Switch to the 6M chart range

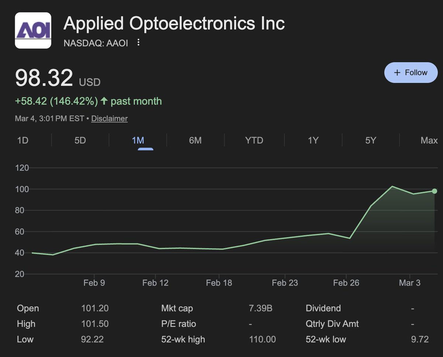195,141
